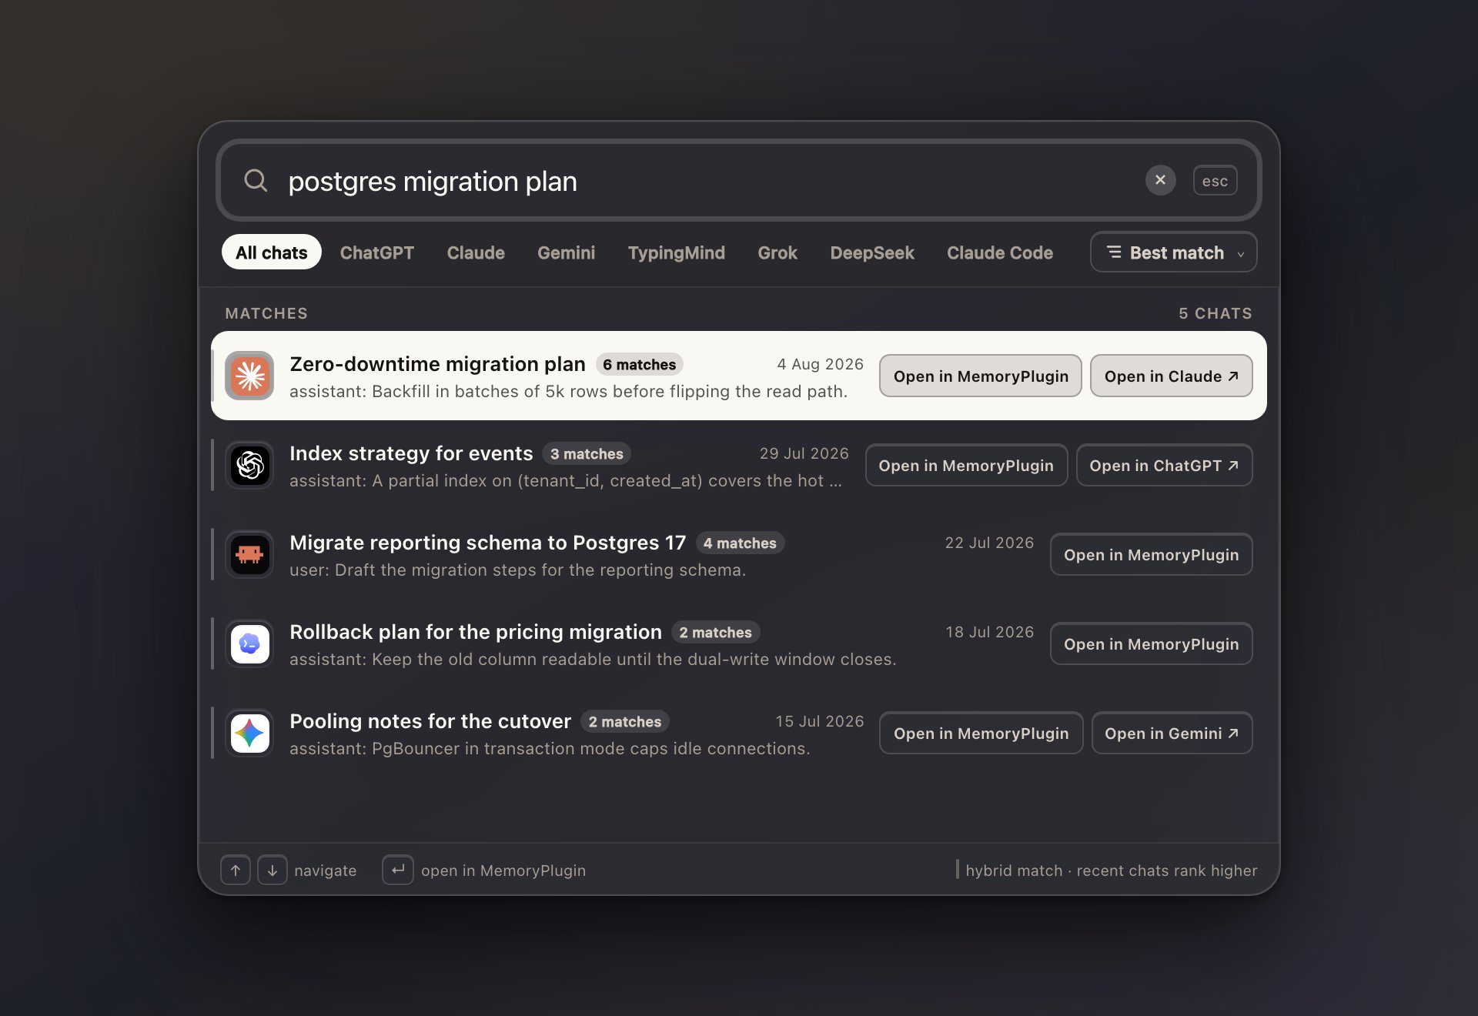Clear the search query with the X button

coord(1160,180)
